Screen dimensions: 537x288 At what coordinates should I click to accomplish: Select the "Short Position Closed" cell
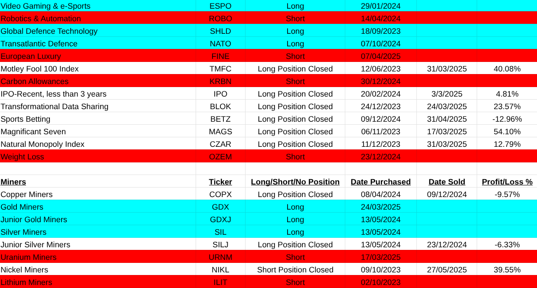pyautogui.click(x=295, y=270)
